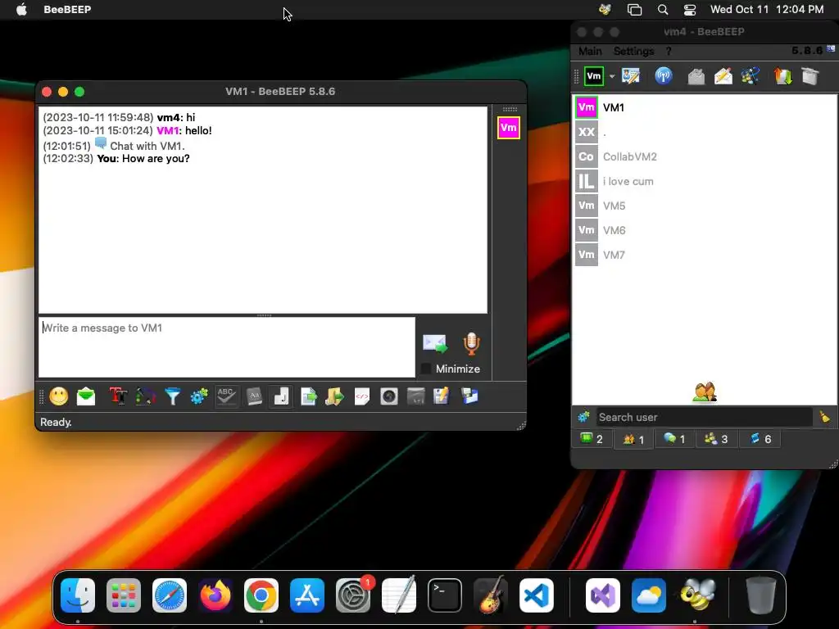The height and width of the screenshot is (629, 839).
Task: Click the message field for VM1
Action: [227, 347]
